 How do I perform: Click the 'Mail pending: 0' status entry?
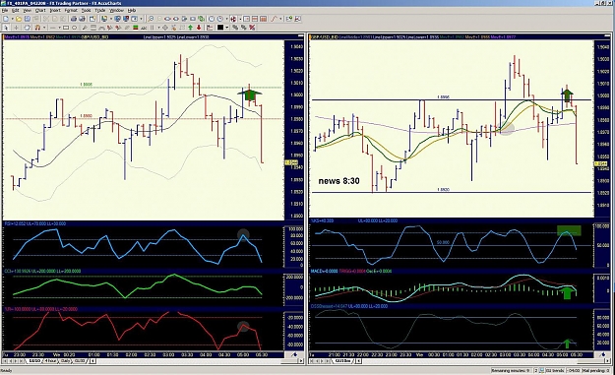click(x=595, y=370)
